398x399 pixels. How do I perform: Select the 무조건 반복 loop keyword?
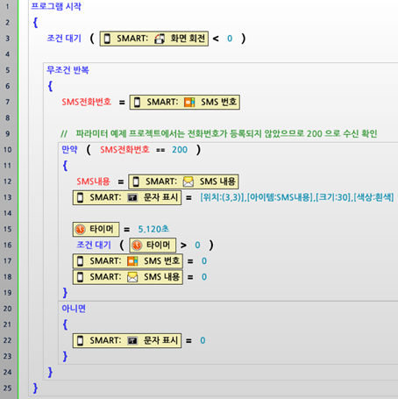68,70
